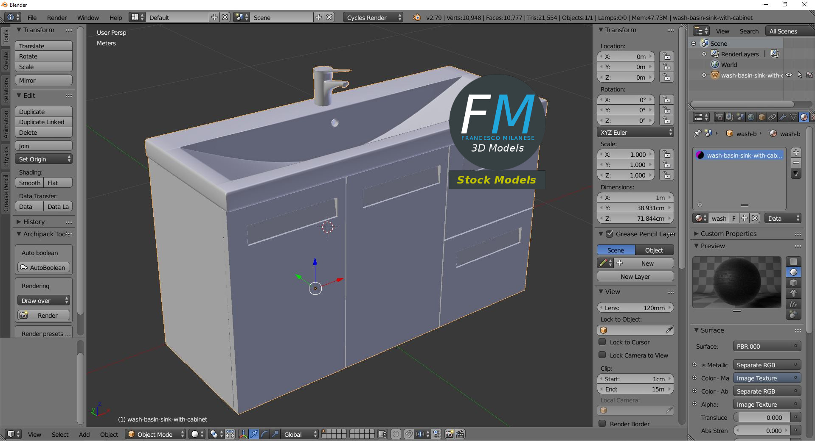
Task: Toggle wash-basin object selectability arrow icon
Action: click(799, 75)
